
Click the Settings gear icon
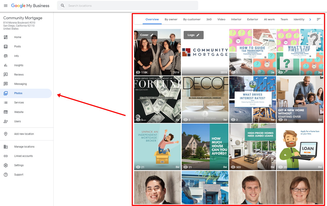click(6, 165)
